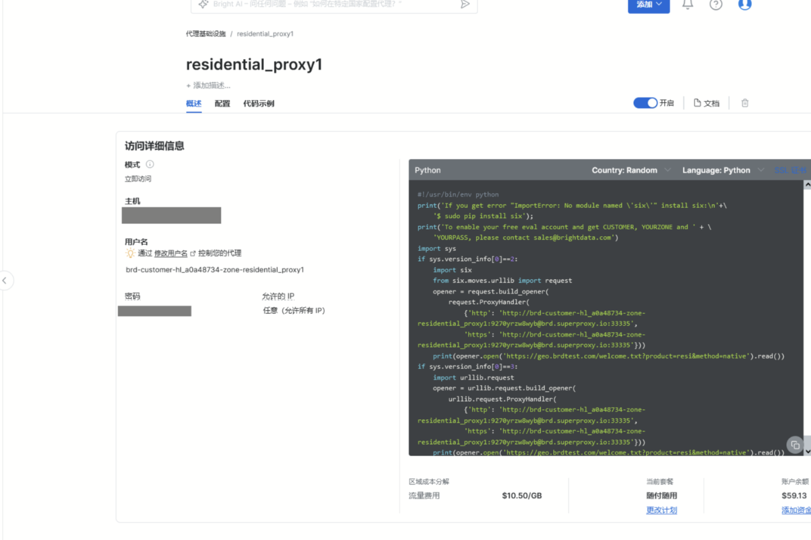Open the Language: Python dropdown
The height and width of the screenshot is (540, 811).
point(722,170)
